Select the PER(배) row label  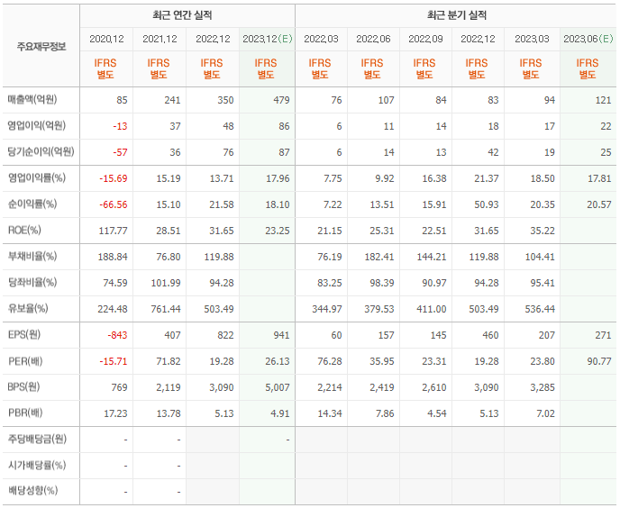25,361
